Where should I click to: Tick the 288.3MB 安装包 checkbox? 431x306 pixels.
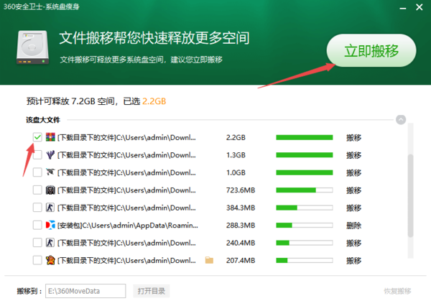(37, 225)
